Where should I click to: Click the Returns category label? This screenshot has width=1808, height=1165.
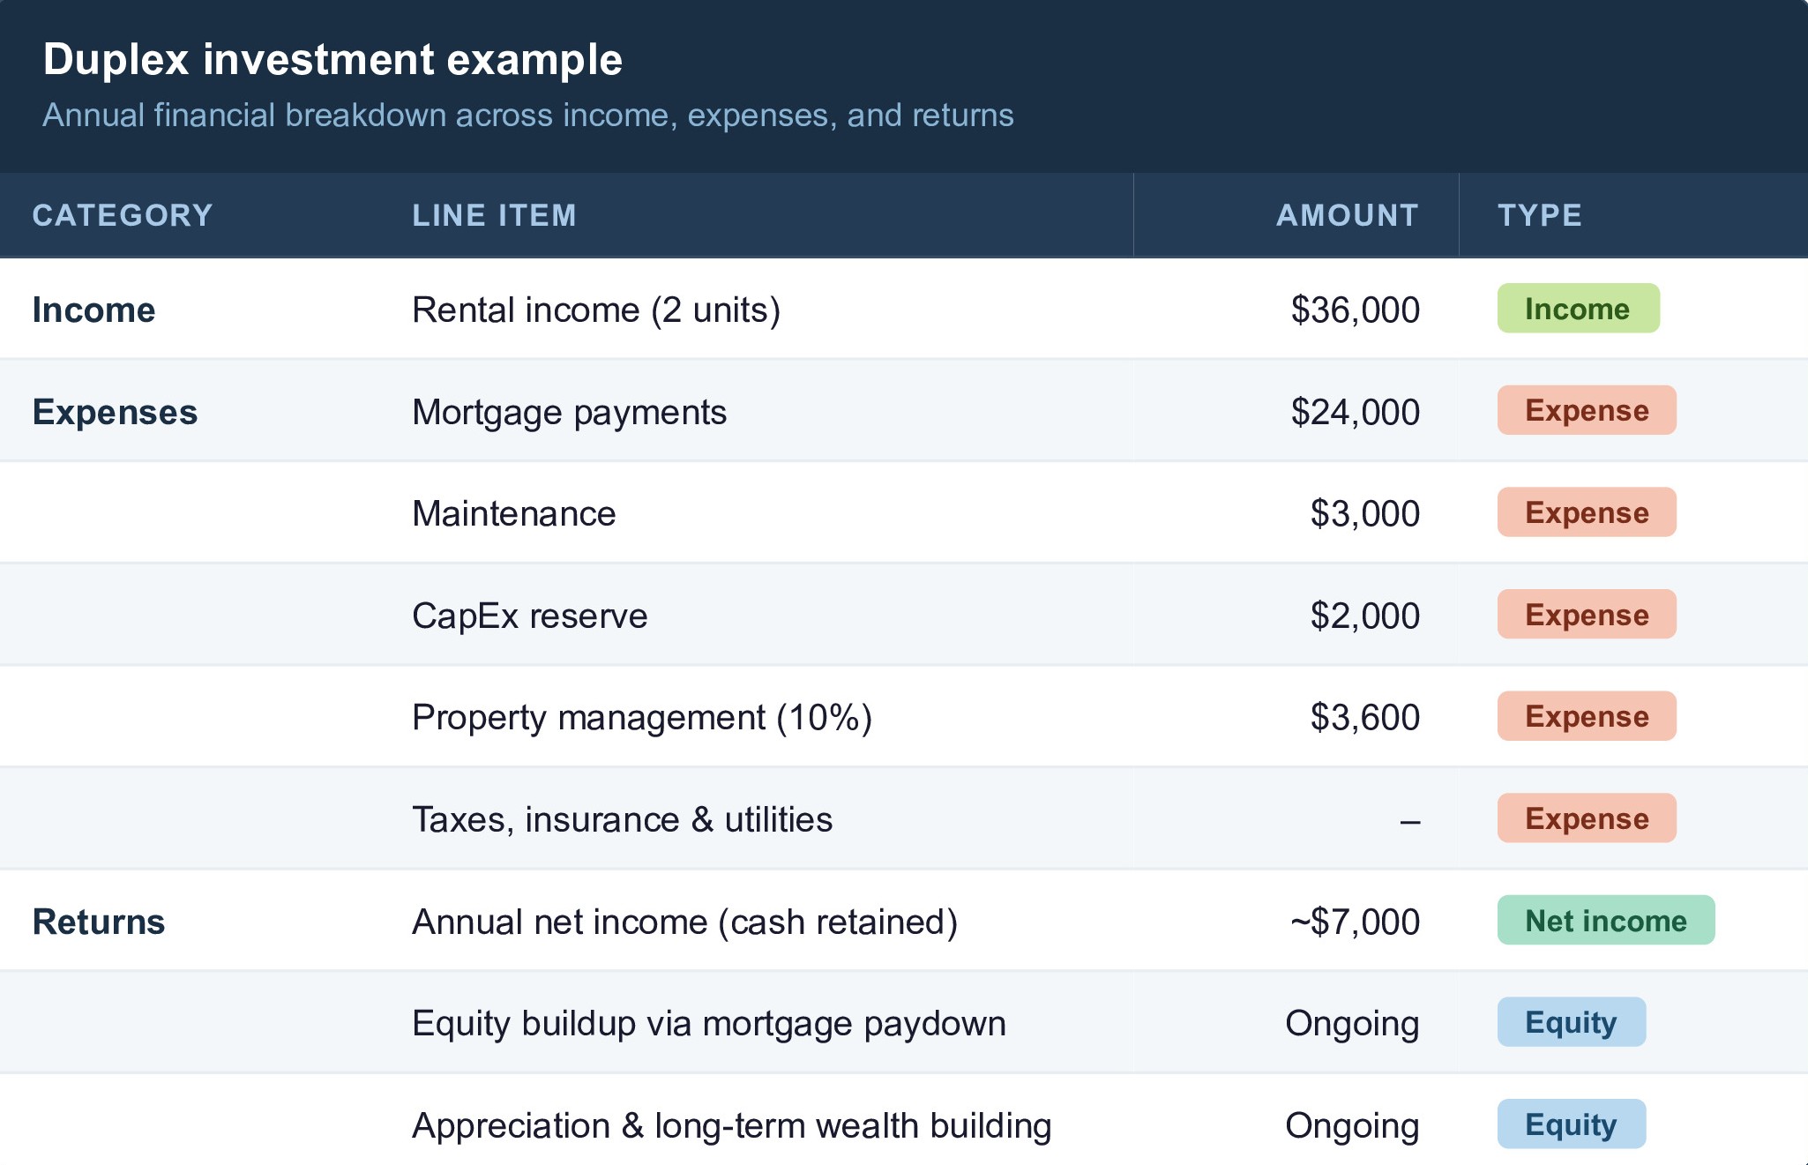pyautogui.click(x=99, y=922)
